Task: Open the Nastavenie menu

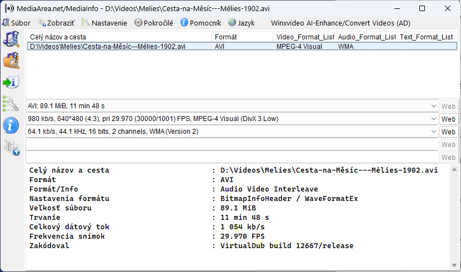Action: point(104,23)
